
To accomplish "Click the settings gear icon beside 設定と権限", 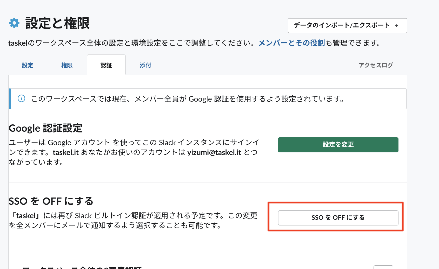I will (14, 23).
